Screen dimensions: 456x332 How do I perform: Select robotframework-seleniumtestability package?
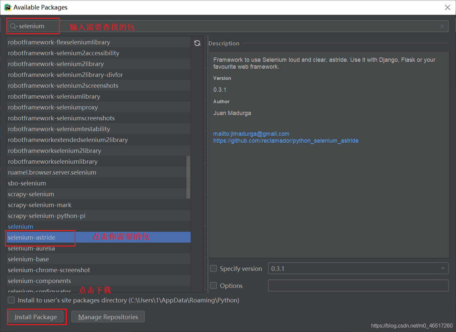pos(99,129)
